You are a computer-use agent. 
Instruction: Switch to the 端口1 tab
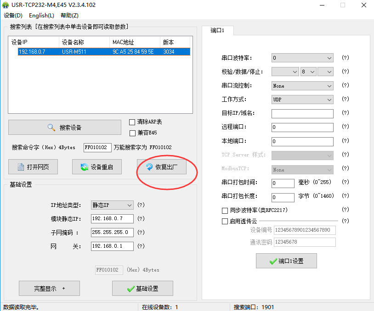217,31
